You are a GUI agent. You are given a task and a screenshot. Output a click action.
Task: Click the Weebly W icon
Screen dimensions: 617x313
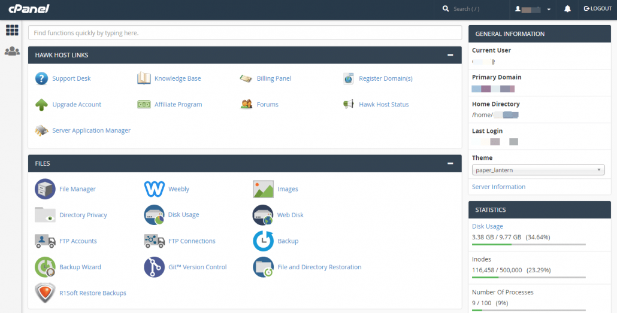[x=155, y=189]
